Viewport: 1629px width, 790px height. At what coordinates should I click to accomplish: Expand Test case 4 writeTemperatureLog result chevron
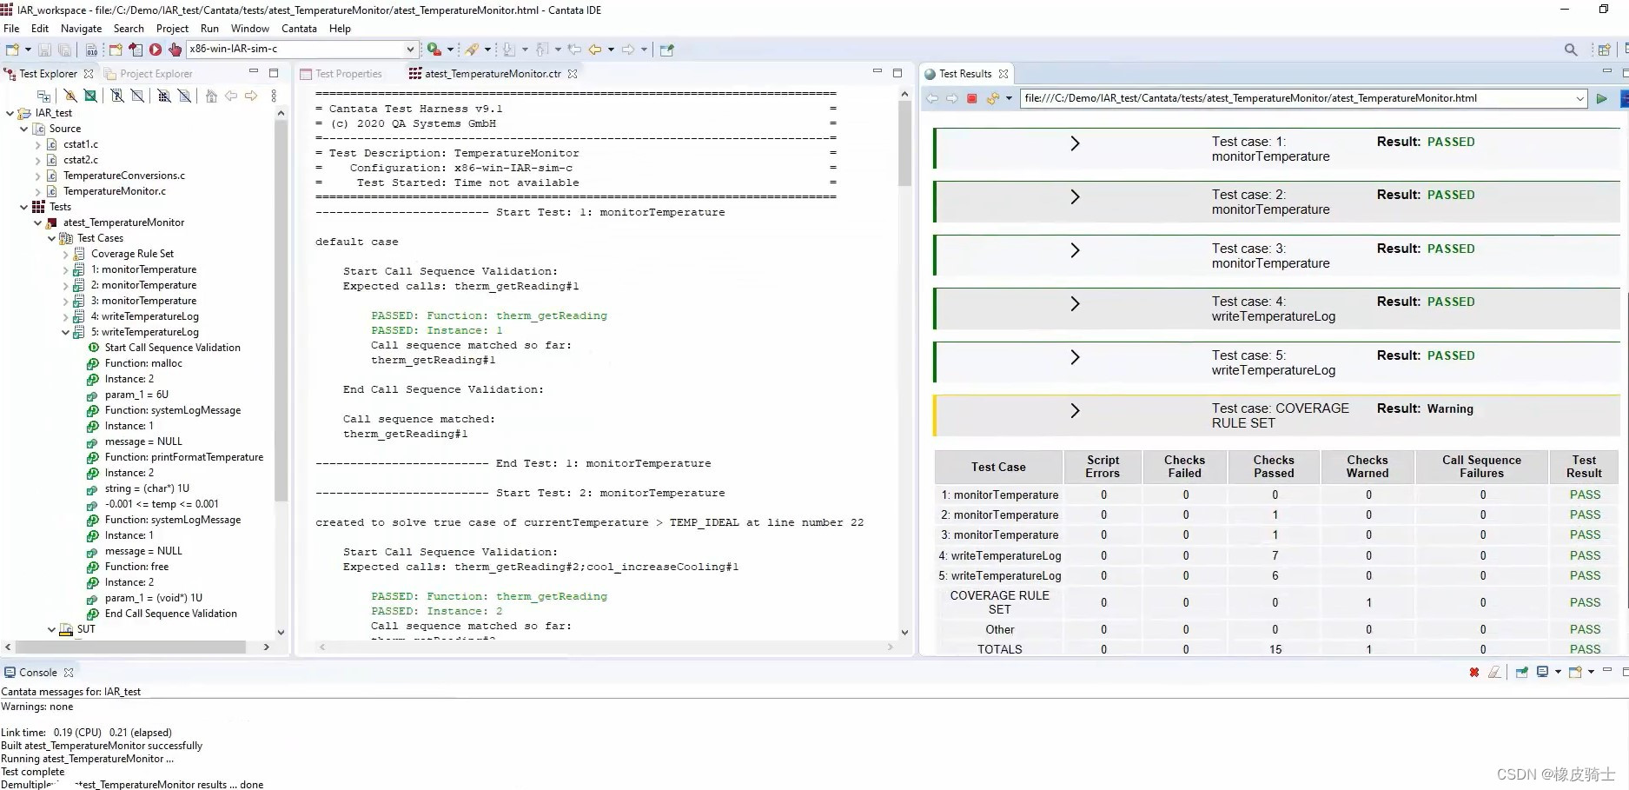(1075, 303)
